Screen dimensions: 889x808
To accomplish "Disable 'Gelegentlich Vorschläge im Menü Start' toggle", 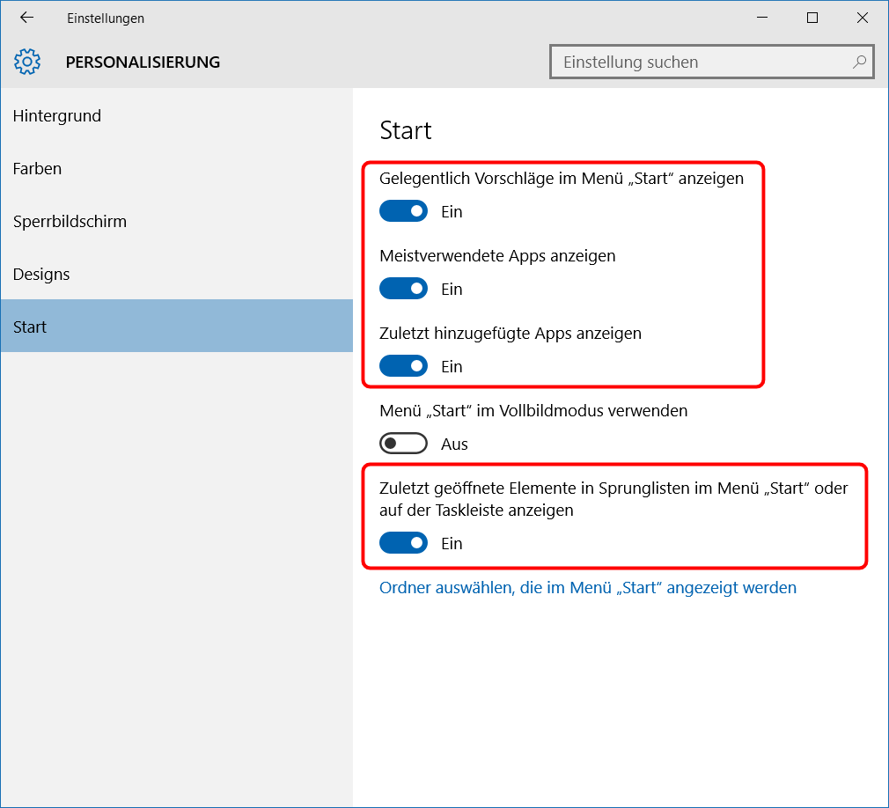I will coord(403,211).
